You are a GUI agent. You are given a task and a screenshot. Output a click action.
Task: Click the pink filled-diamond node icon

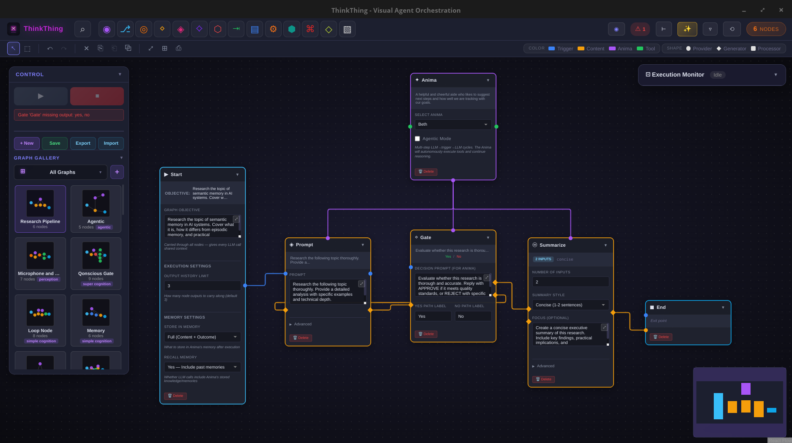(x=181, y=29)
